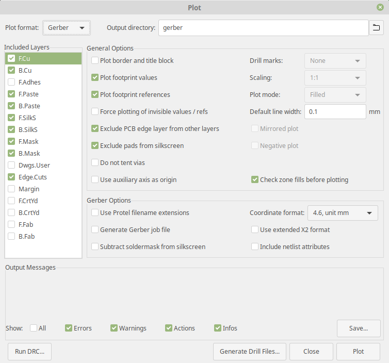This screenshot has height=363, width=389.
Task: Enable the F.Fab layer
Action: pyautogui.click(x=11, y=225)
